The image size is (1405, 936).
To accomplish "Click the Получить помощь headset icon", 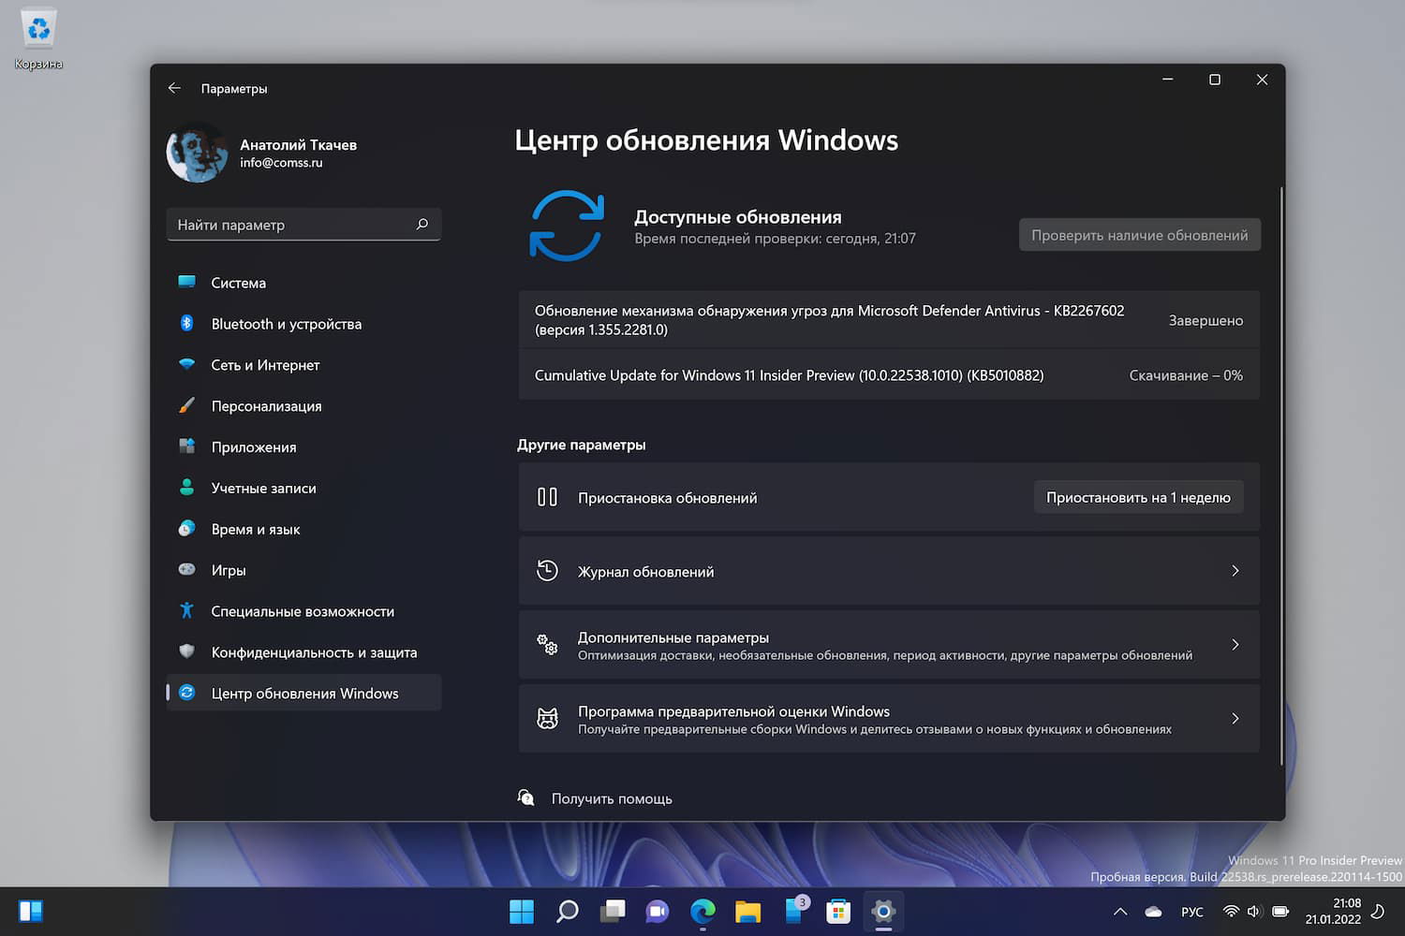I will tap(526, 797).
